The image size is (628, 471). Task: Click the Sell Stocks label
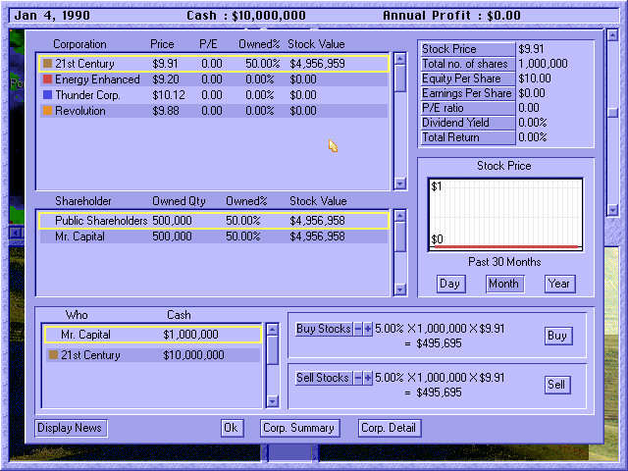coord(323,378)
